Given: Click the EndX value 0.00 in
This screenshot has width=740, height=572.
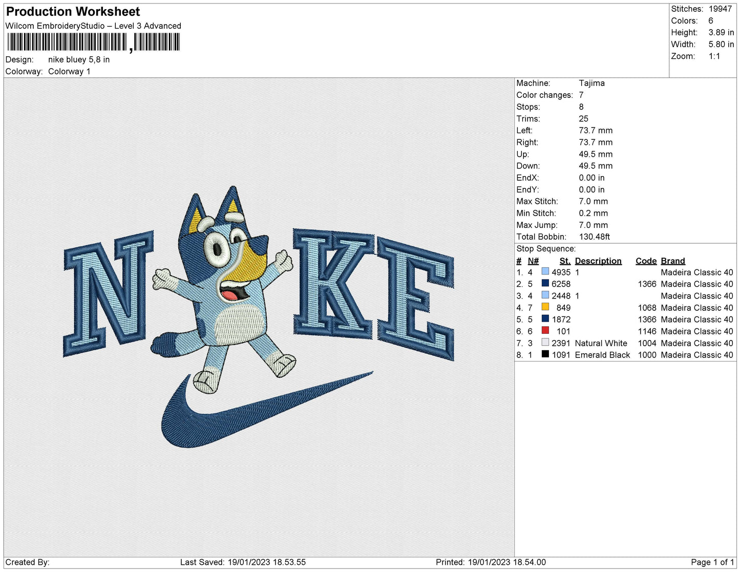Looking at the screenshot, I should tap(591, 178).
